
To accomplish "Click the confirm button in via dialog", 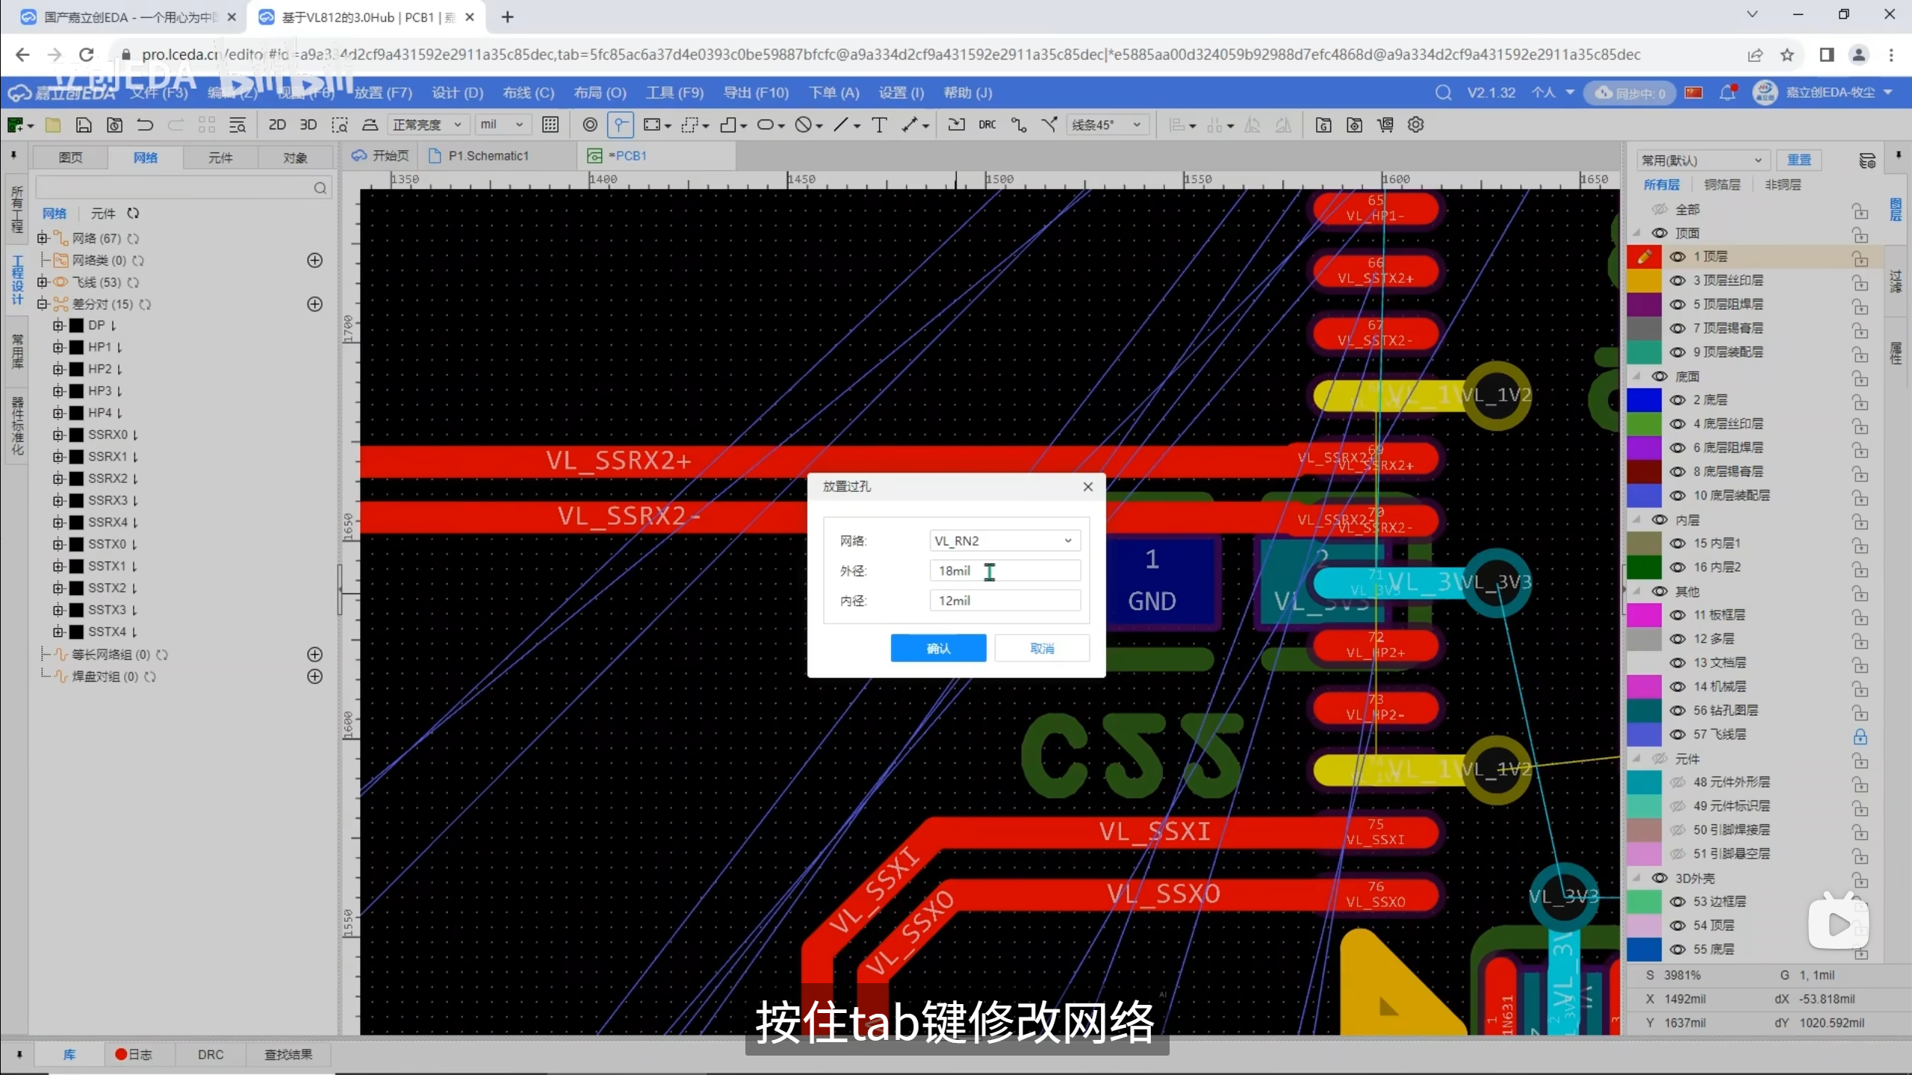I will tap(938, 648).
